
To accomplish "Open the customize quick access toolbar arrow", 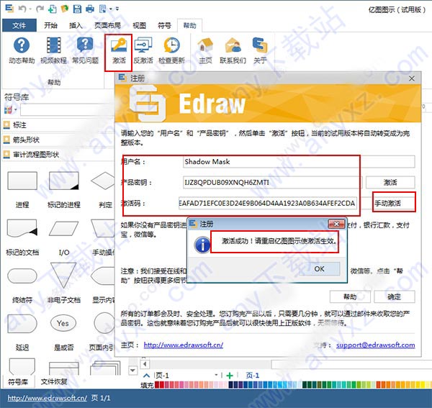I will click(117, 9).
